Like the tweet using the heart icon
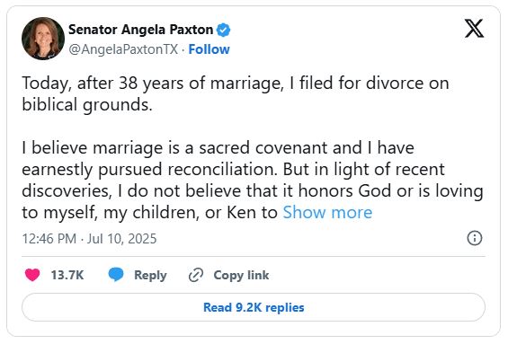The image size is (508, 344). point(32,275)
